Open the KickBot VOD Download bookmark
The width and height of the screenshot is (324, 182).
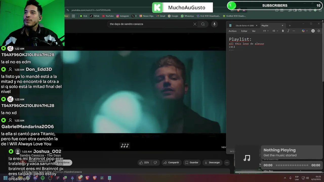pos(234,16)
